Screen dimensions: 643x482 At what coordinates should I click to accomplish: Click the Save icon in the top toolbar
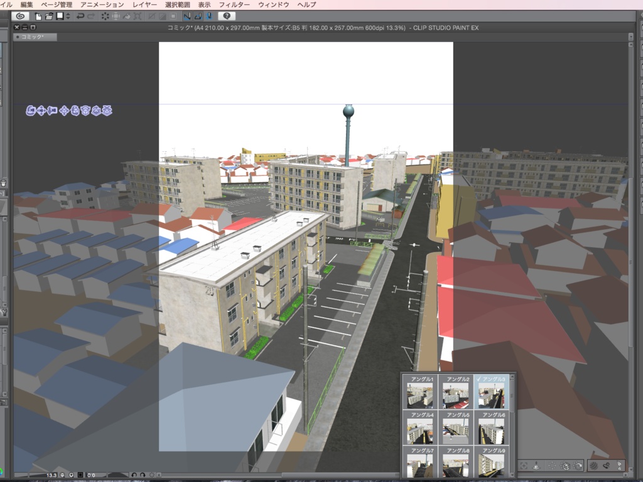[x=60, y=17]
